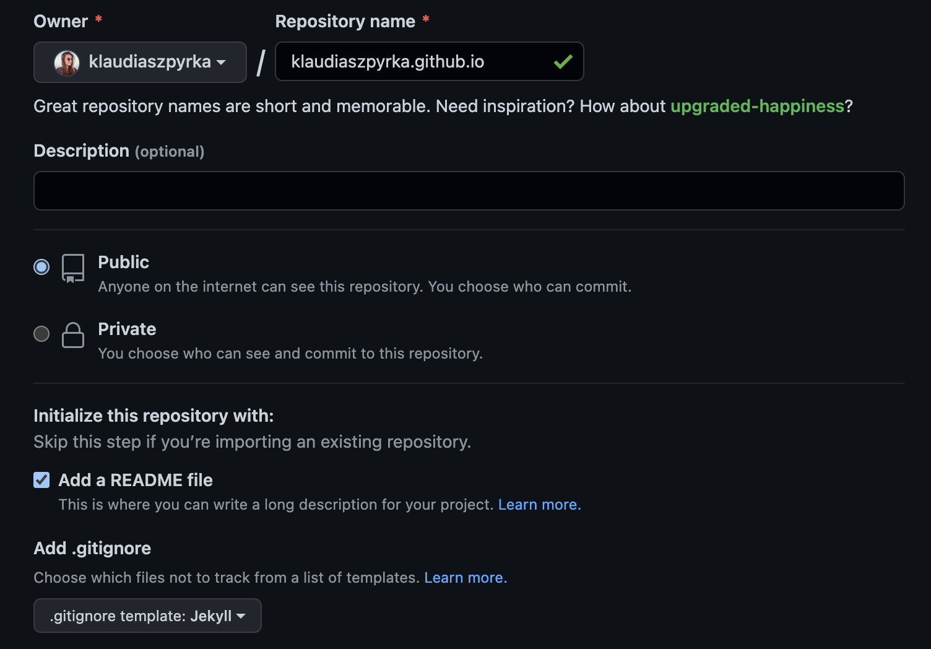Click the caret on the Jekyll template button
Screen dimensions: 931x649
click(x=241, y=616)
